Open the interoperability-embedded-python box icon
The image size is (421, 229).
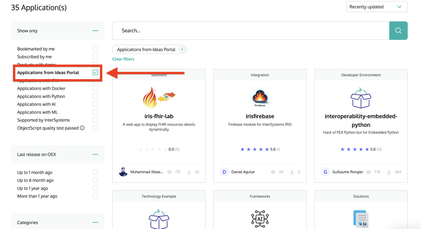[361, 98]
